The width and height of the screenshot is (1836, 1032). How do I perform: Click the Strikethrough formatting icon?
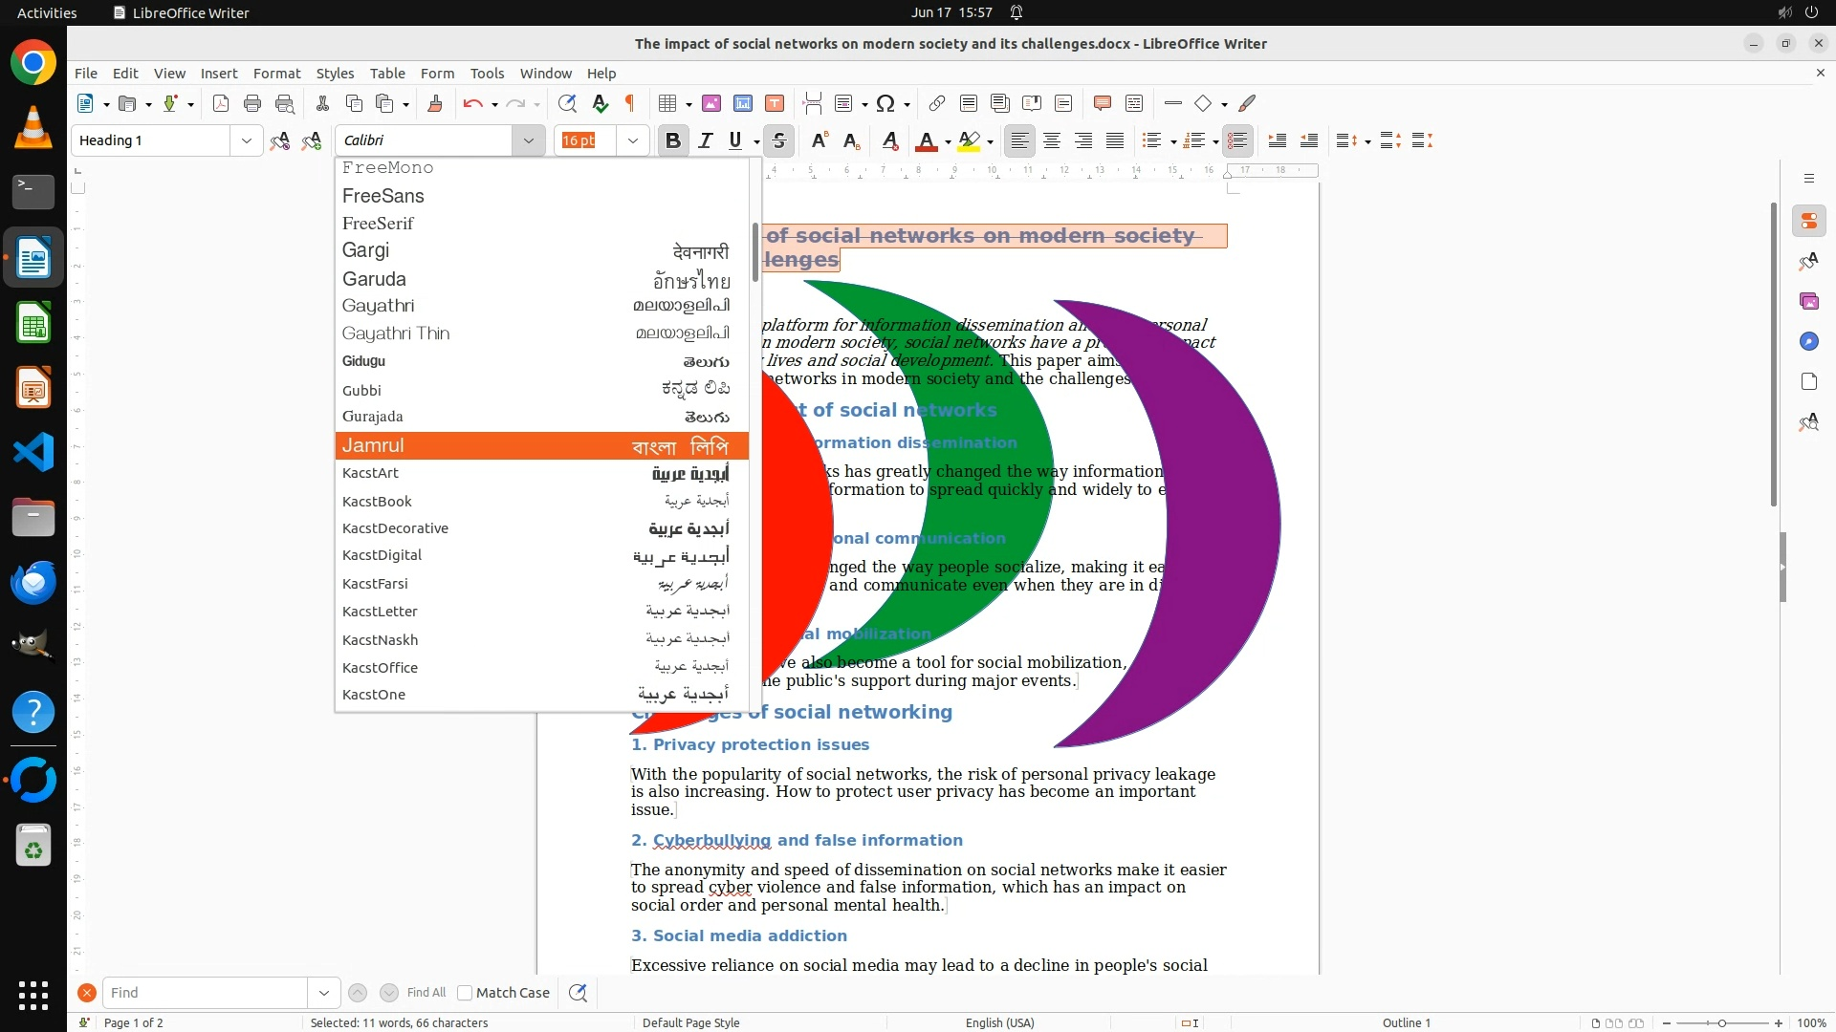point(779,140)
